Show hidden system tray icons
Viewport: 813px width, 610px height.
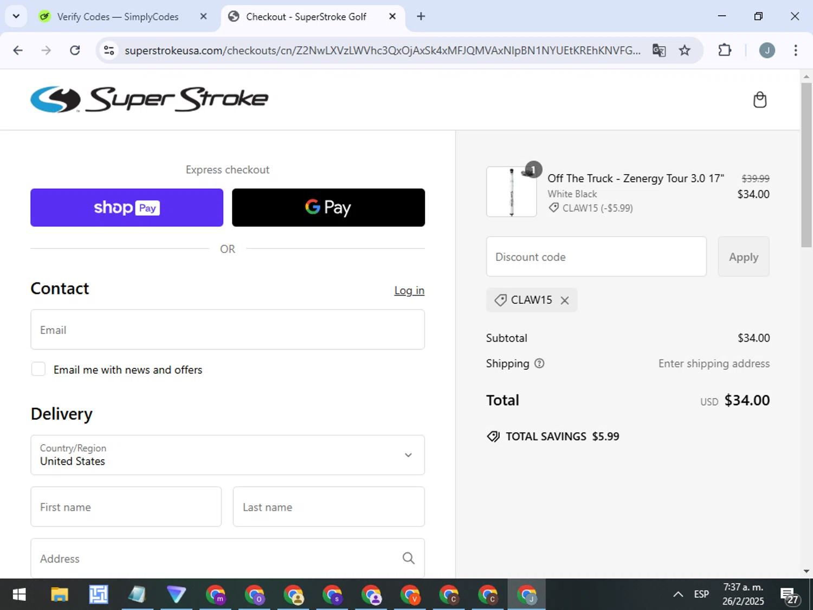(x=678, y=594)
